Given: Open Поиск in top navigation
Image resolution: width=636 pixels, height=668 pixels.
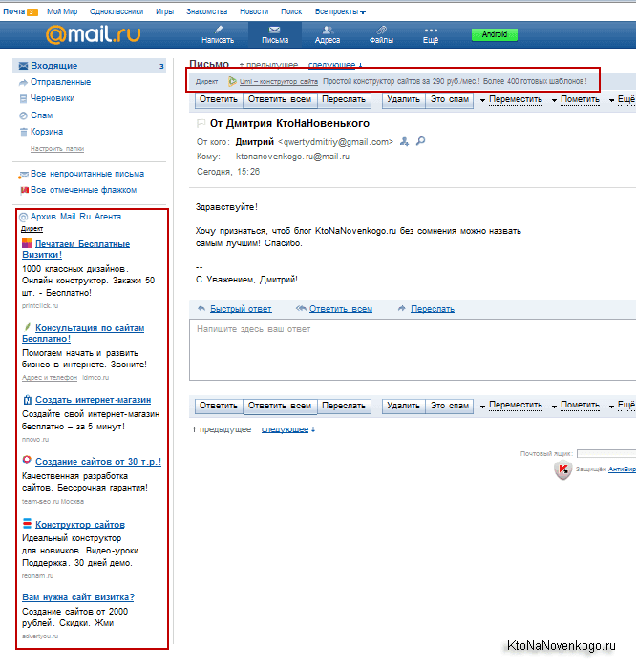Looking at the screenshot, I should [291, 11].
